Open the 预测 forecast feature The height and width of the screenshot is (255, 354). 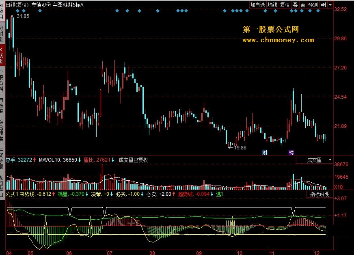point(313,5)
